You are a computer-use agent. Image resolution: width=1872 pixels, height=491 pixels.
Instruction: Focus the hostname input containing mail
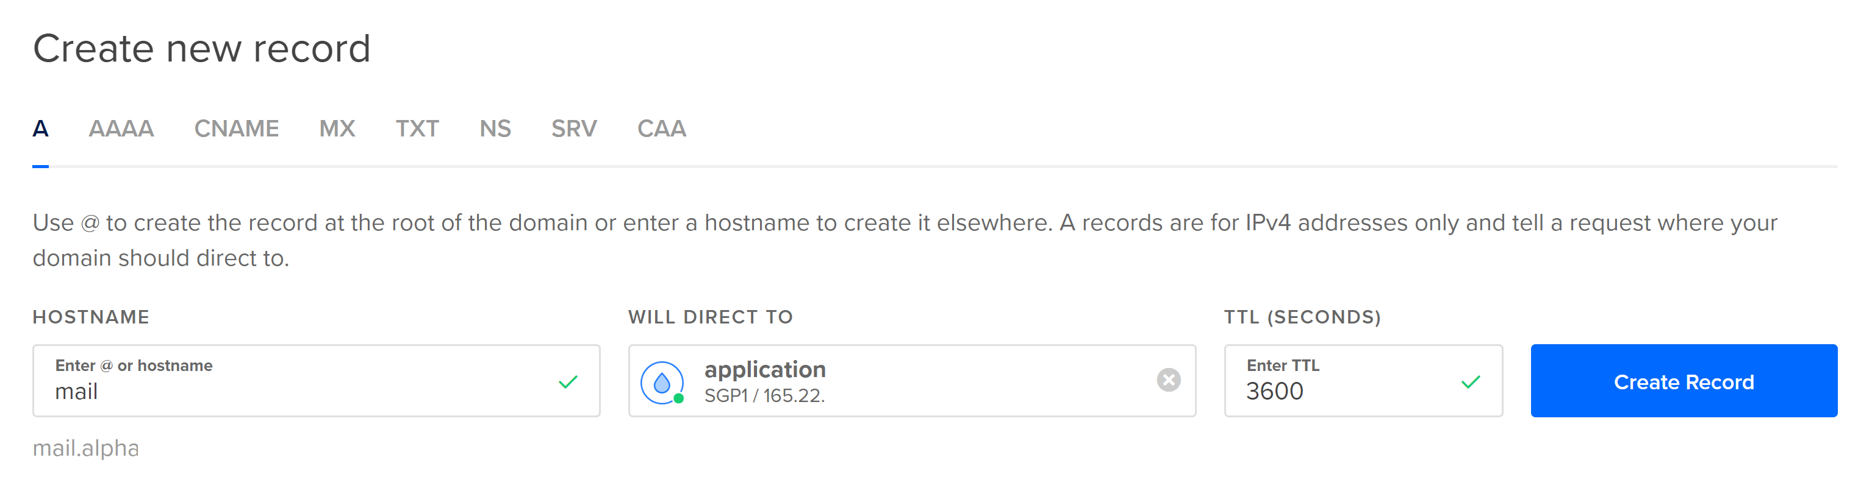coord(316,381)
